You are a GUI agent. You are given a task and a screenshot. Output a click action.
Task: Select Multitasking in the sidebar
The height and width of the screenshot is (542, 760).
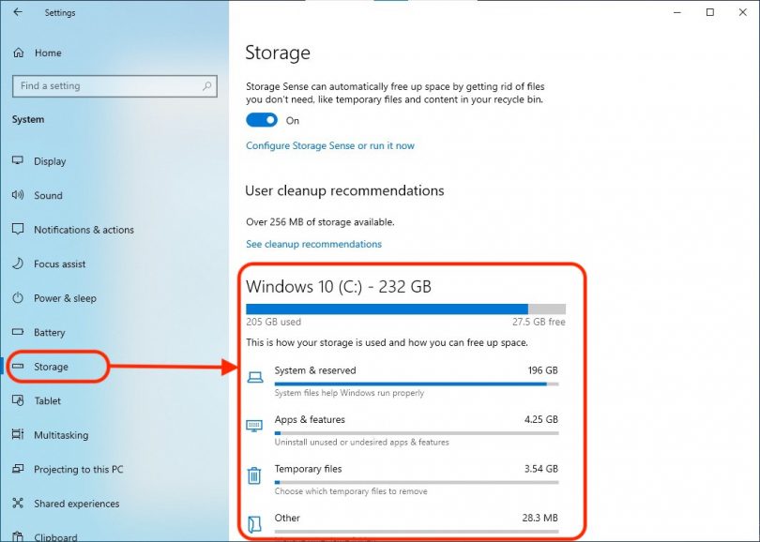coord(60,435)
